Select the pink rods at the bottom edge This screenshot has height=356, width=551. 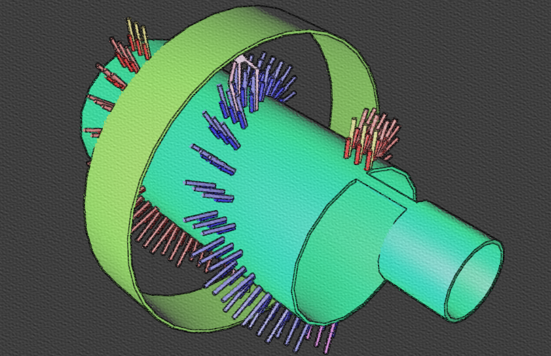(x=326, y=338)
